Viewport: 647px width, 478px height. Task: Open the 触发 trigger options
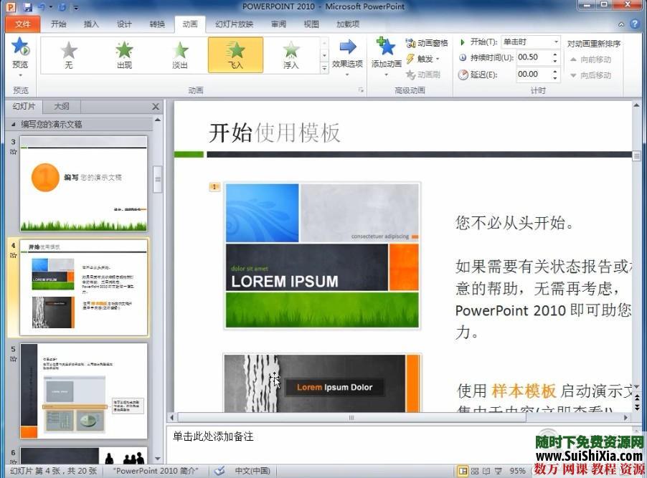coord(423,58)
